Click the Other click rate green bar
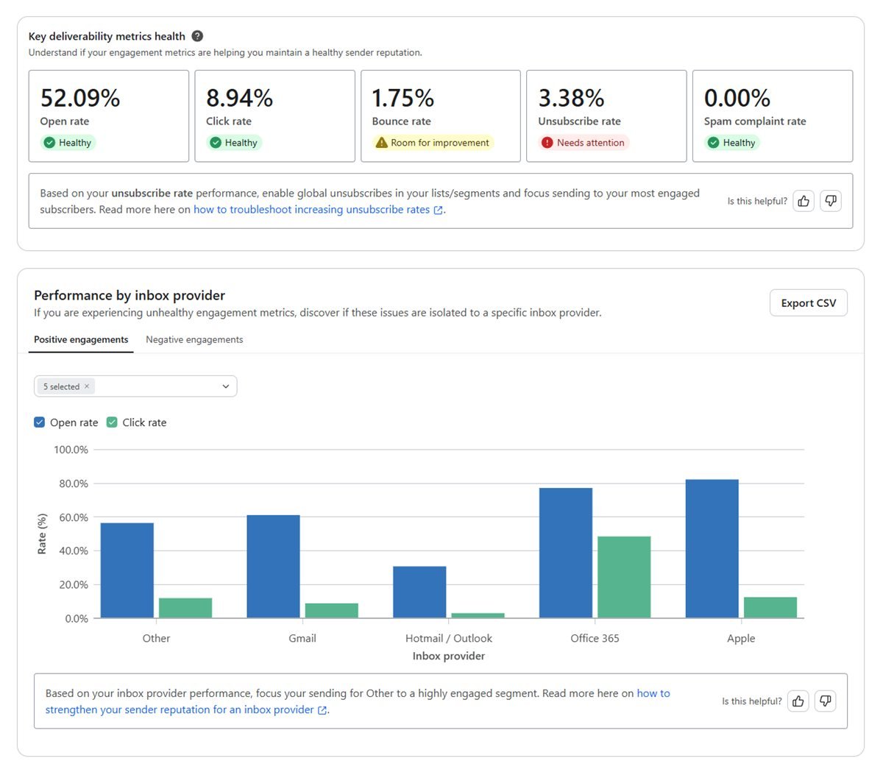Viewport: 883px width, 775px height. tap(185, 608)
